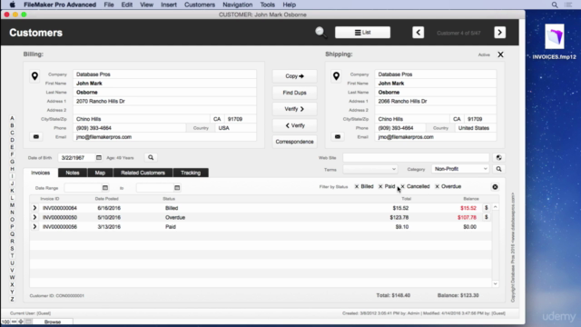This screenshot has height=327, width=581.
Task: Open the INVOICES.fmp12 desktop file icon
Action: coord(555,36)
